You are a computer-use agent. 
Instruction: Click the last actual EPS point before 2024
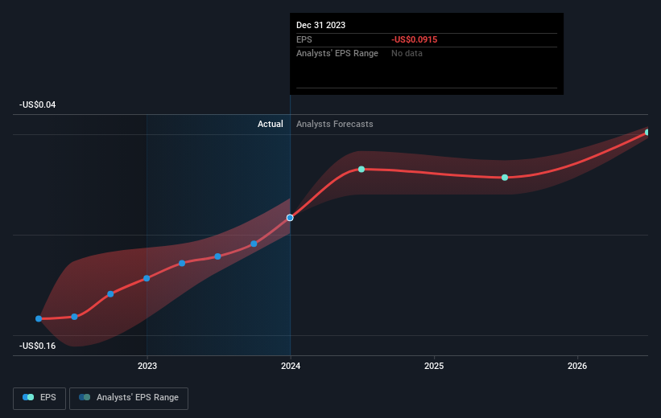click(254, 244)
